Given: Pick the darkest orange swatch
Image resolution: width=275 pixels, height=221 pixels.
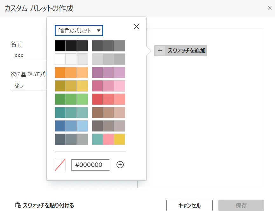Looking at the screenshot, I should coord(60,73).
